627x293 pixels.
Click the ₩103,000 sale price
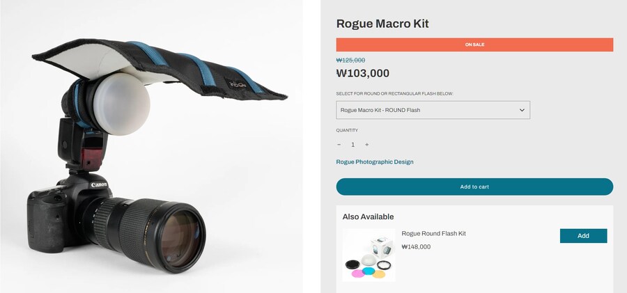363,73
